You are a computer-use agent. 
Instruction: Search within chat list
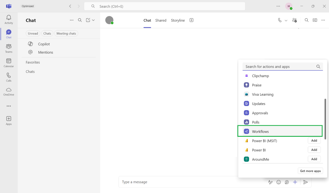(80, 20)
